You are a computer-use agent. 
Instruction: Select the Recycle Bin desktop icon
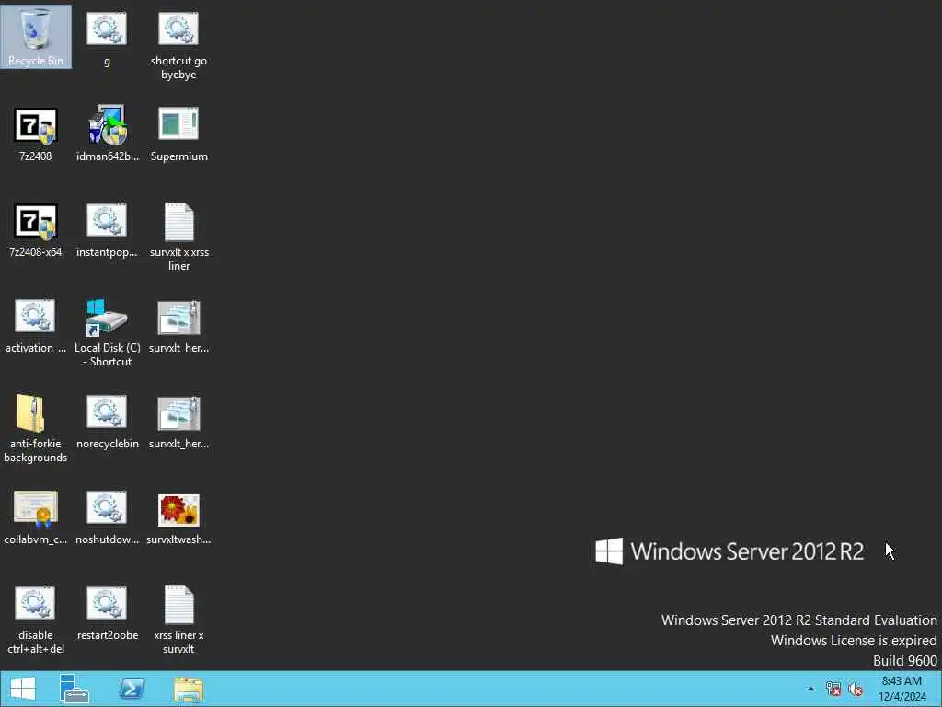point(36,36)
